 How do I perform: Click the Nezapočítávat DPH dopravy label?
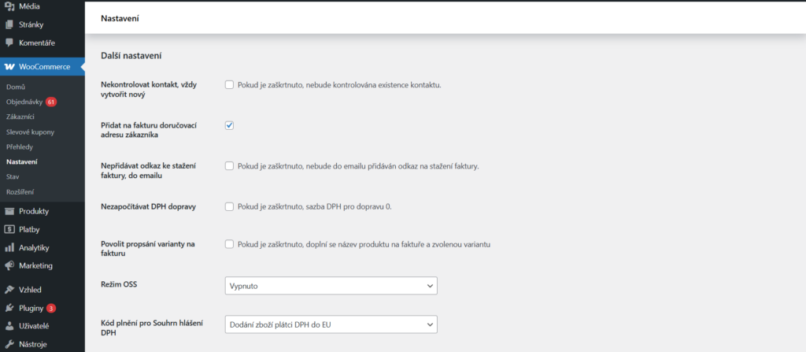pyautogui.click(x=149, y=207)
